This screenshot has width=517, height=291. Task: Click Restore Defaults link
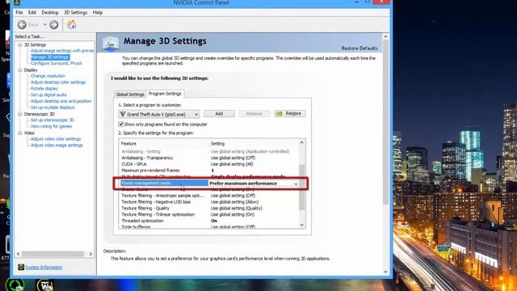click(359, 48)
